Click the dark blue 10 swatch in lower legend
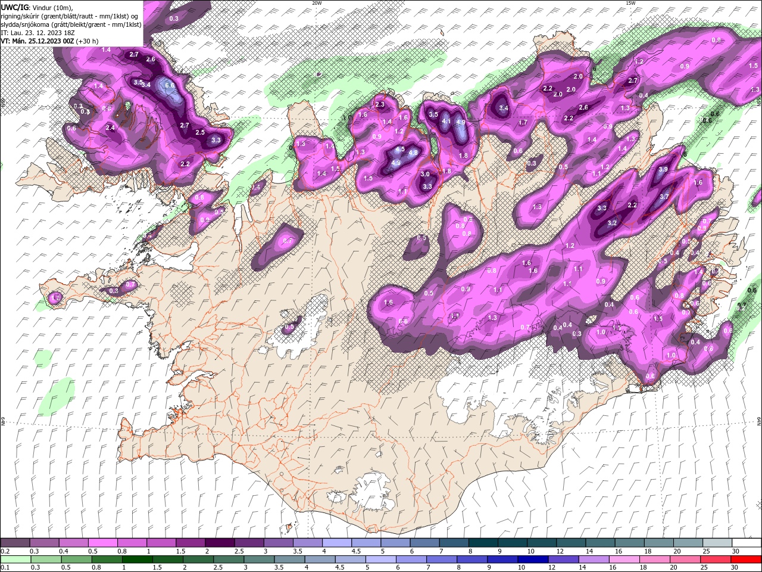 coord(532,559)
